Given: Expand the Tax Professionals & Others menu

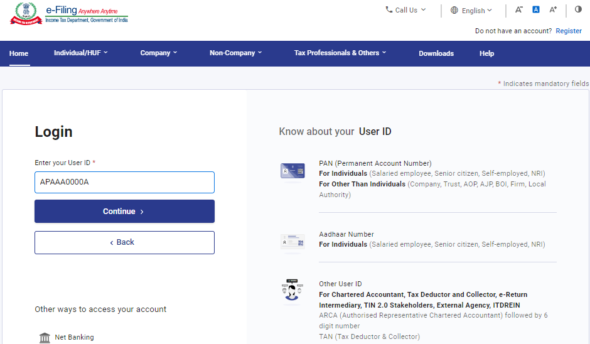Looking at the screenshot, I should click(x=340, y=53).
